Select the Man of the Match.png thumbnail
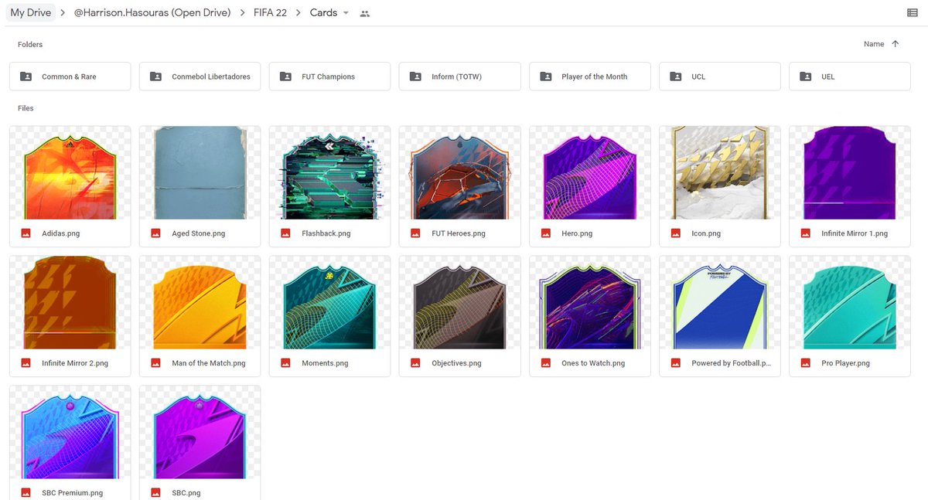 pos(200,302)
